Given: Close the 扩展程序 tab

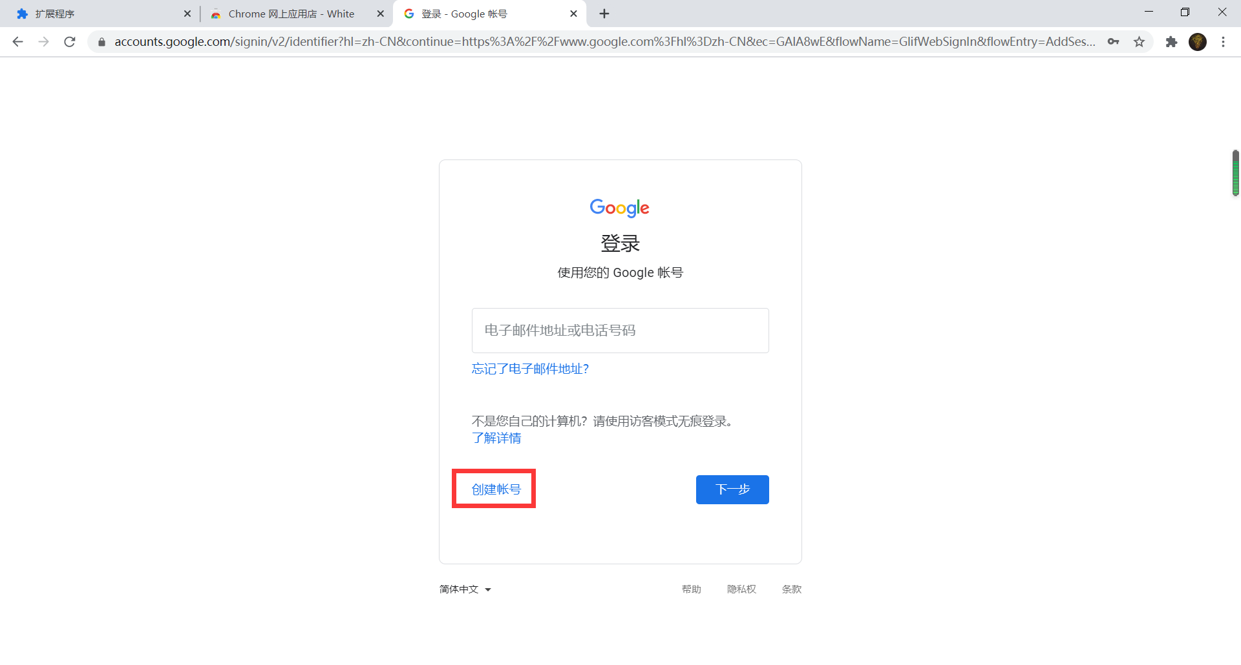Looking at the screenshot, I should tap(187, 14).
